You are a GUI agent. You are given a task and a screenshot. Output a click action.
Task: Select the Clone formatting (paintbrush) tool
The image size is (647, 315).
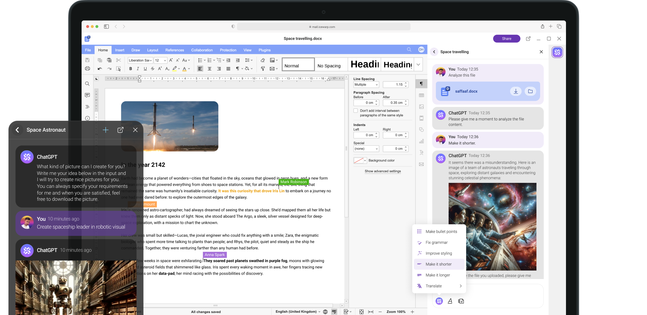pos(263,69)
